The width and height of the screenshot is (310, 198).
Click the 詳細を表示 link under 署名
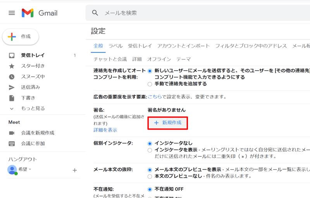[105, 130]
